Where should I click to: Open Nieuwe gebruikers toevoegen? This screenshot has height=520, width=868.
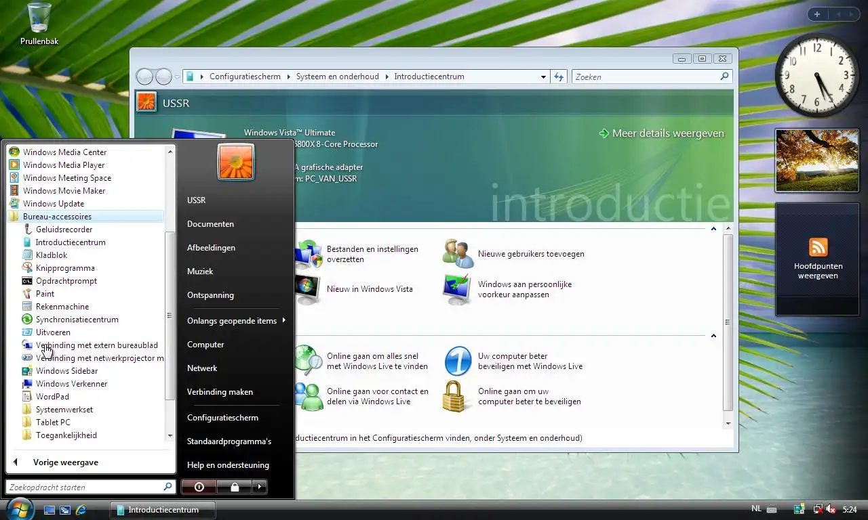click(513, 254)
